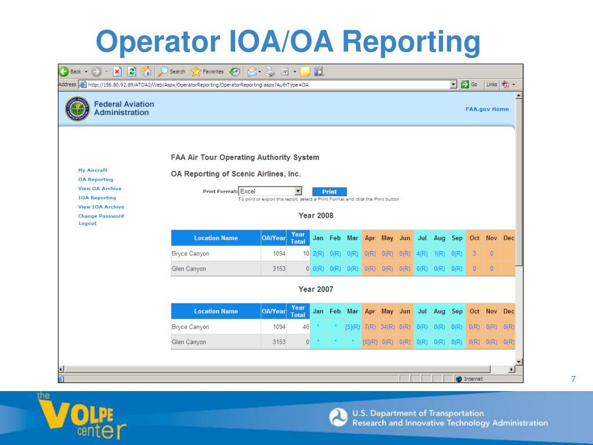Image resolution: width=593 pixels, height=445 pixels.
Task: Click the Year 2007 heading
Action: click(316, 289)
